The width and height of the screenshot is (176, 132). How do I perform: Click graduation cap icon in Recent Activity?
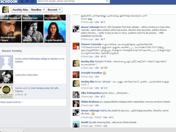click(6, 62)
